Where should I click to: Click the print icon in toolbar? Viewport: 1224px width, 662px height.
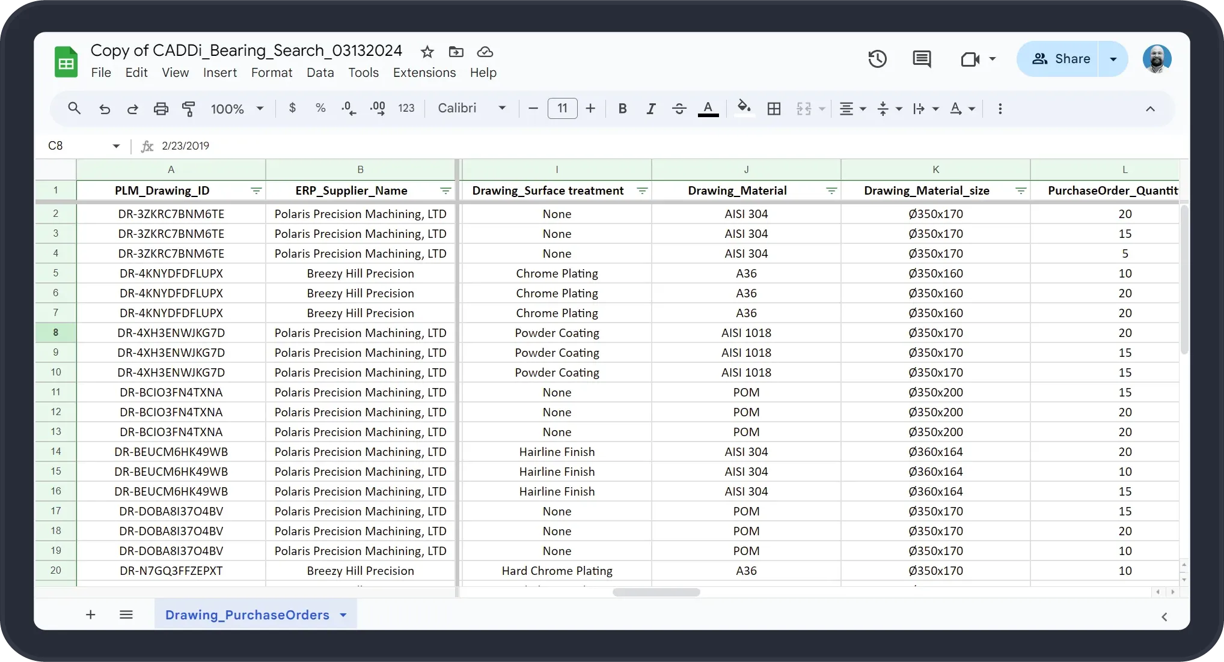point(161,109)
